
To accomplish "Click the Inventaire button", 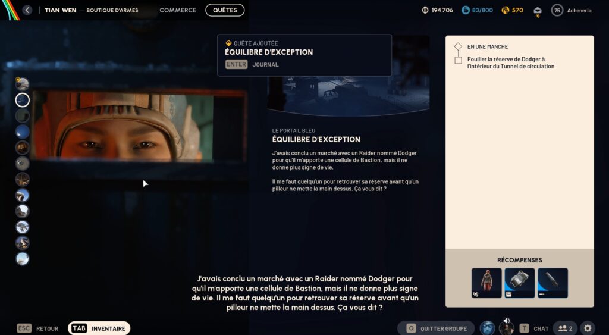I will point(99,328).
